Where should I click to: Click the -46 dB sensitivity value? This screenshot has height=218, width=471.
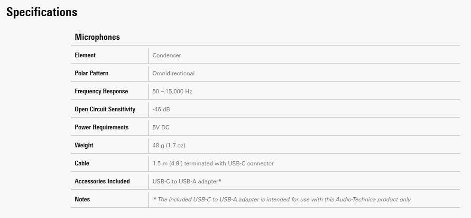[161, 109]
